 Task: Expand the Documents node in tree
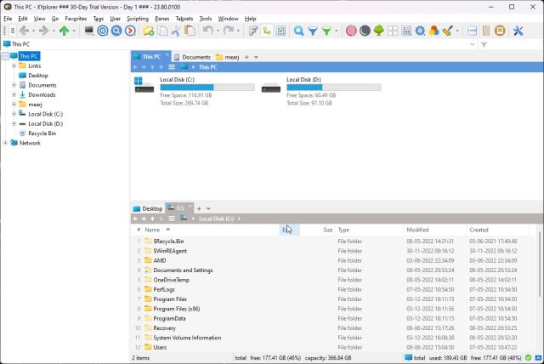[x=14, y=85]
